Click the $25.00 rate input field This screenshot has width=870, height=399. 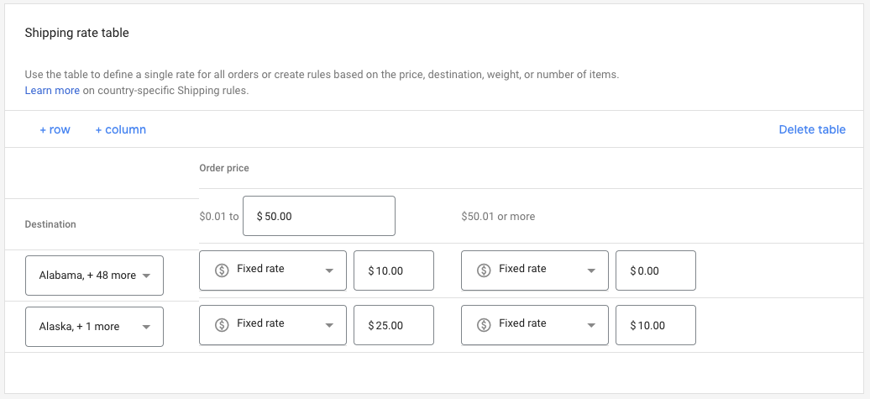393,325
